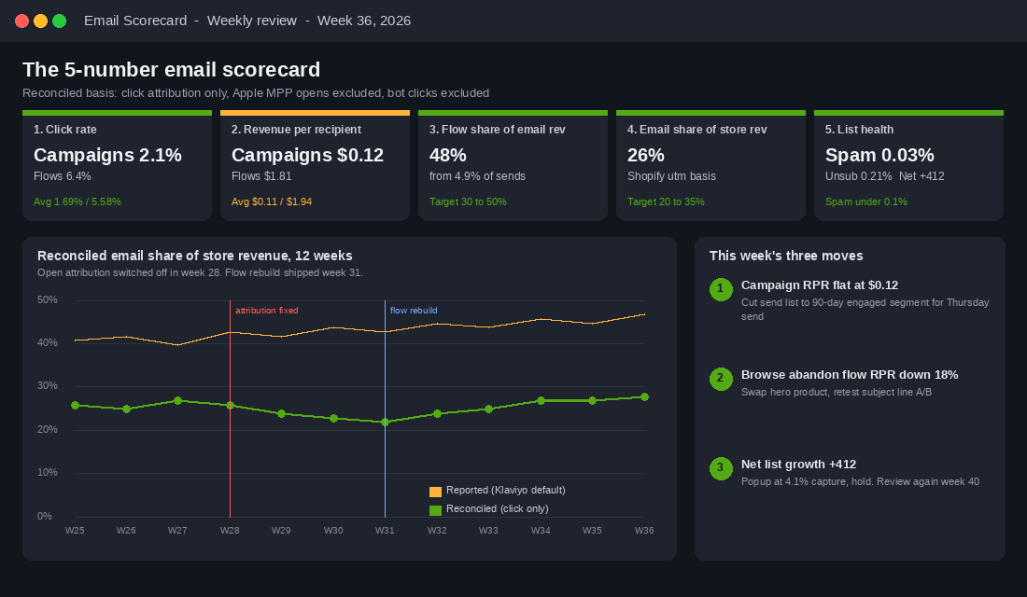Click 'Flows $1.81' in the revenue card
The image size is (1027, 597).
coord(261,176)
